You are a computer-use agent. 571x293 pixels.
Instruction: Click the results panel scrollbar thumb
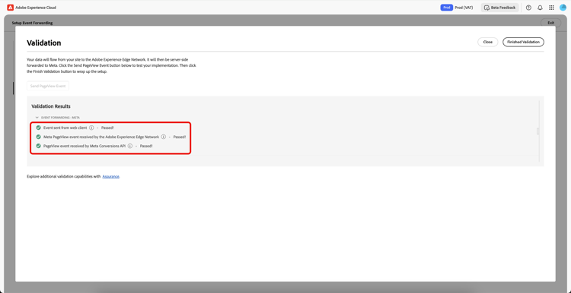coord(538,131)
